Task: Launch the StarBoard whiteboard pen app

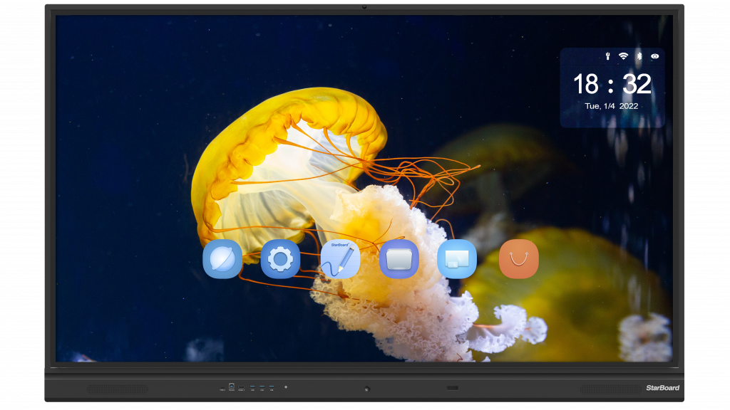Action: click(x=340, y=259)
